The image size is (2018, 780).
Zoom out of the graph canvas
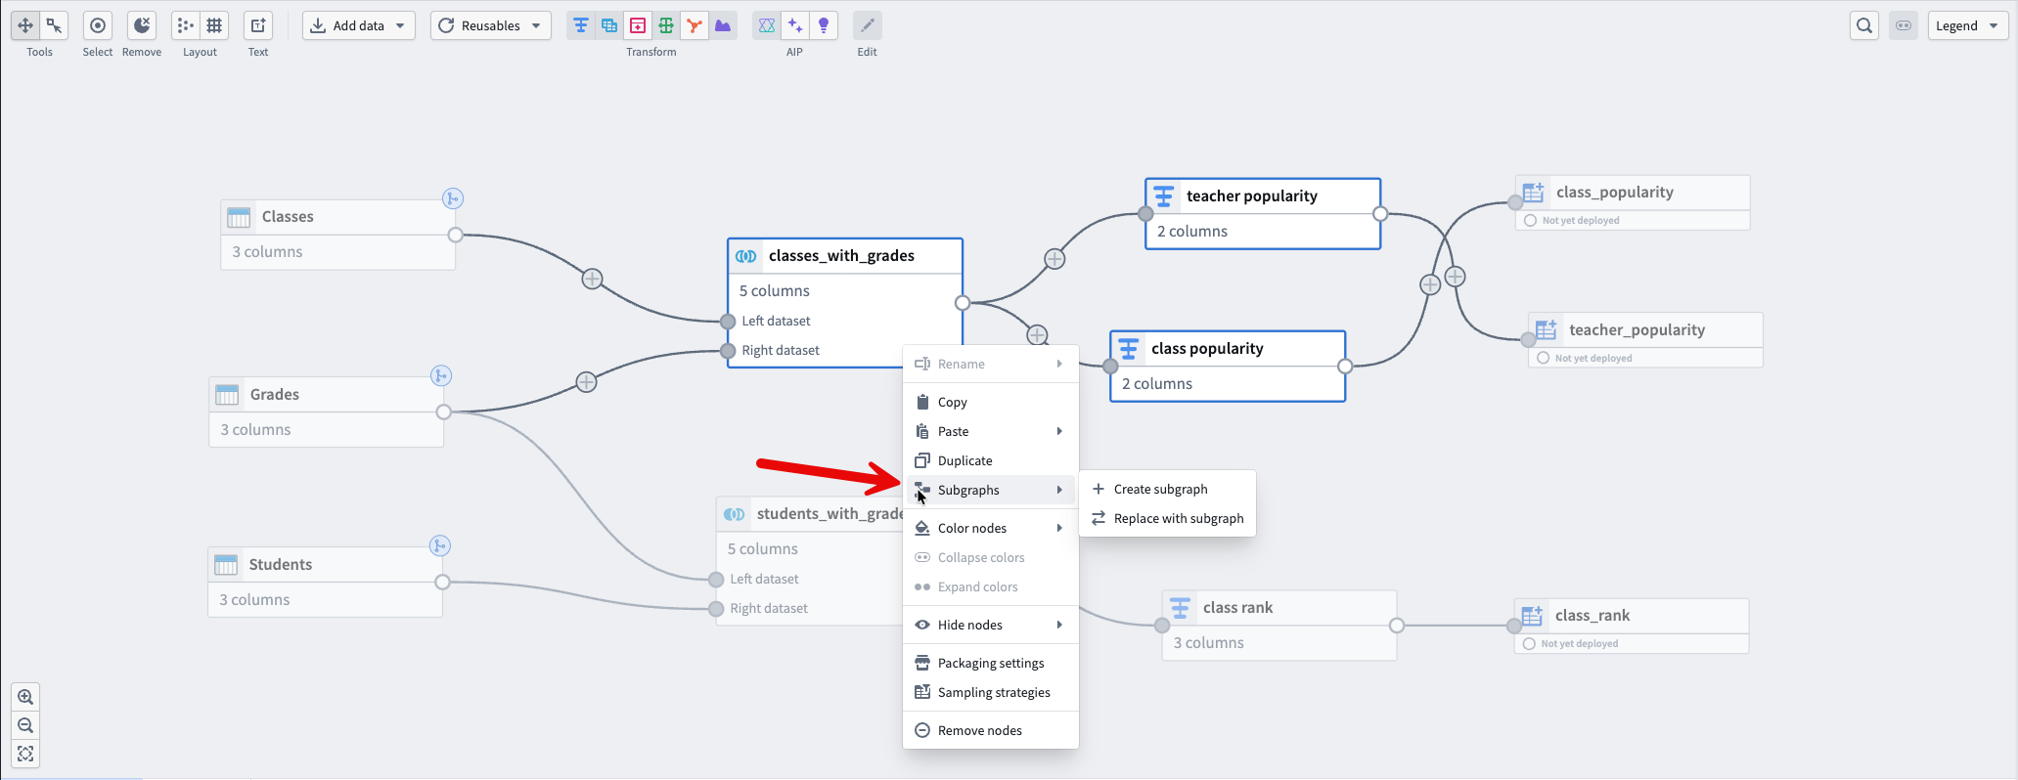[x=25, y=725]
